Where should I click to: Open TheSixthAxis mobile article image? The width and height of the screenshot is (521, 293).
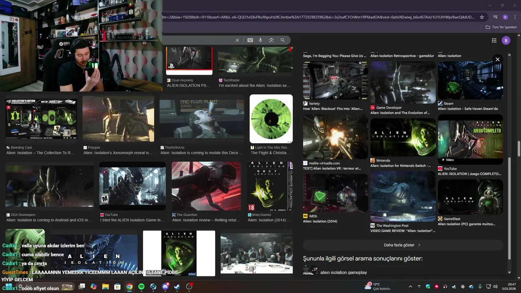click(x=202, y=119)
